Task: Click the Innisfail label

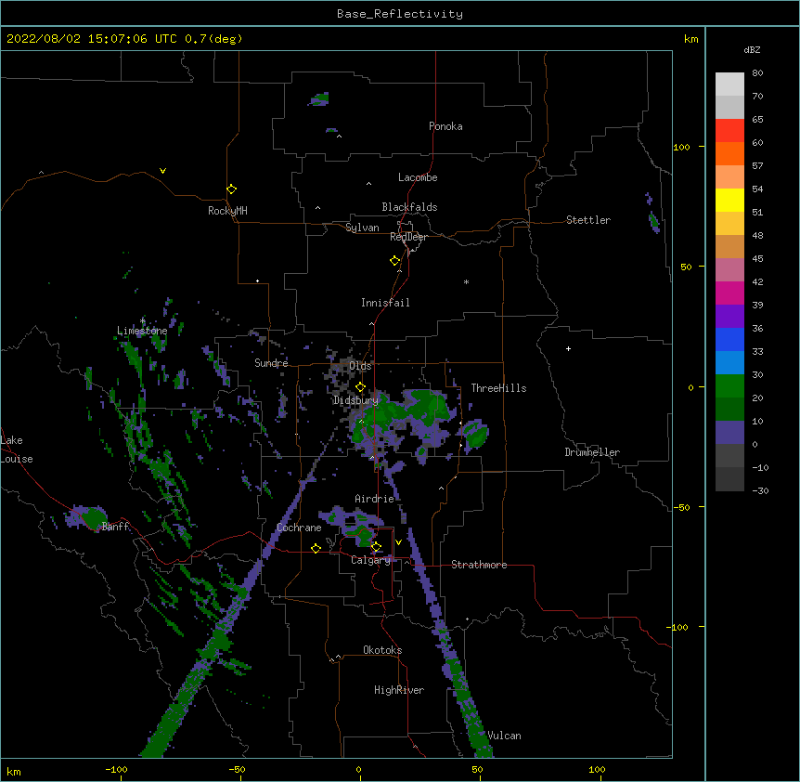Action: click(x=385, y=303)
